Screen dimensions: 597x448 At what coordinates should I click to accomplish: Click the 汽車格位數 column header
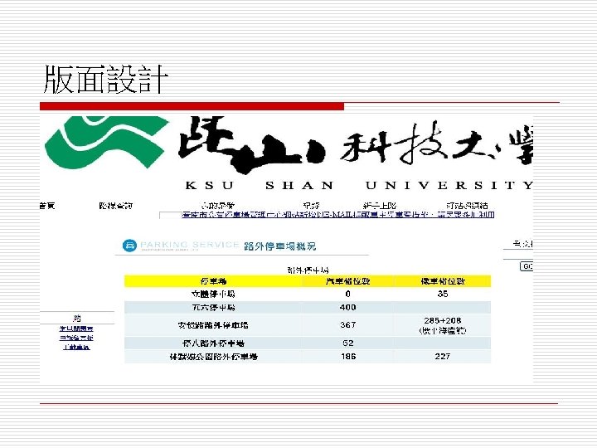pyautogui.click(x=348, y=281)
